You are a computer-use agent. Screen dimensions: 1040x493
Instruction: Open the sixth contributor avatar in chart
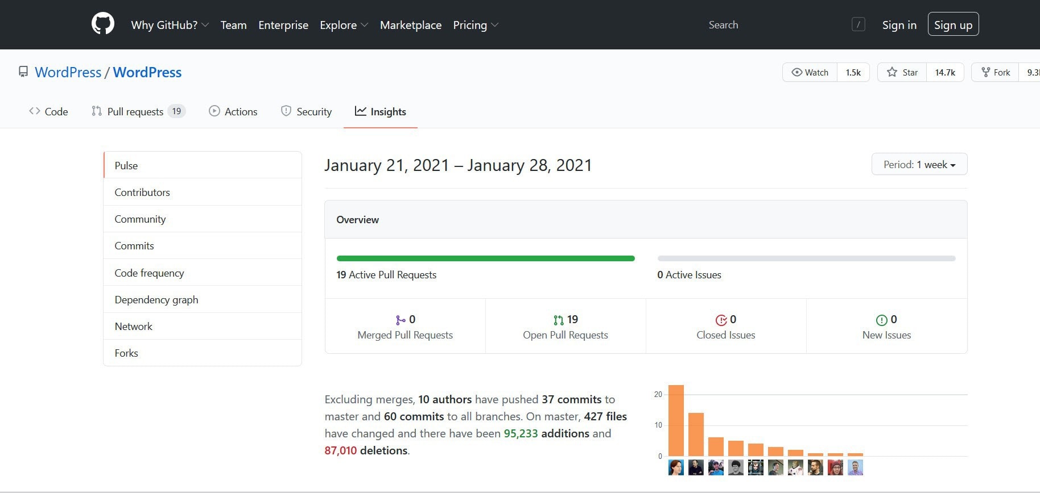pos(775,467)
